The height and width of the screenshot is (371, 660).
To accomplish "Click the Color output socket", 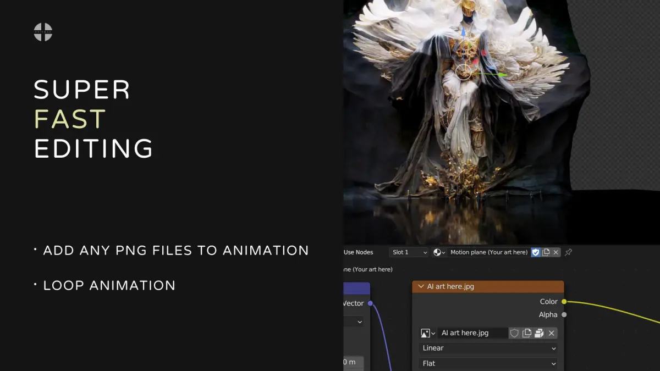I will click(564, 301).
